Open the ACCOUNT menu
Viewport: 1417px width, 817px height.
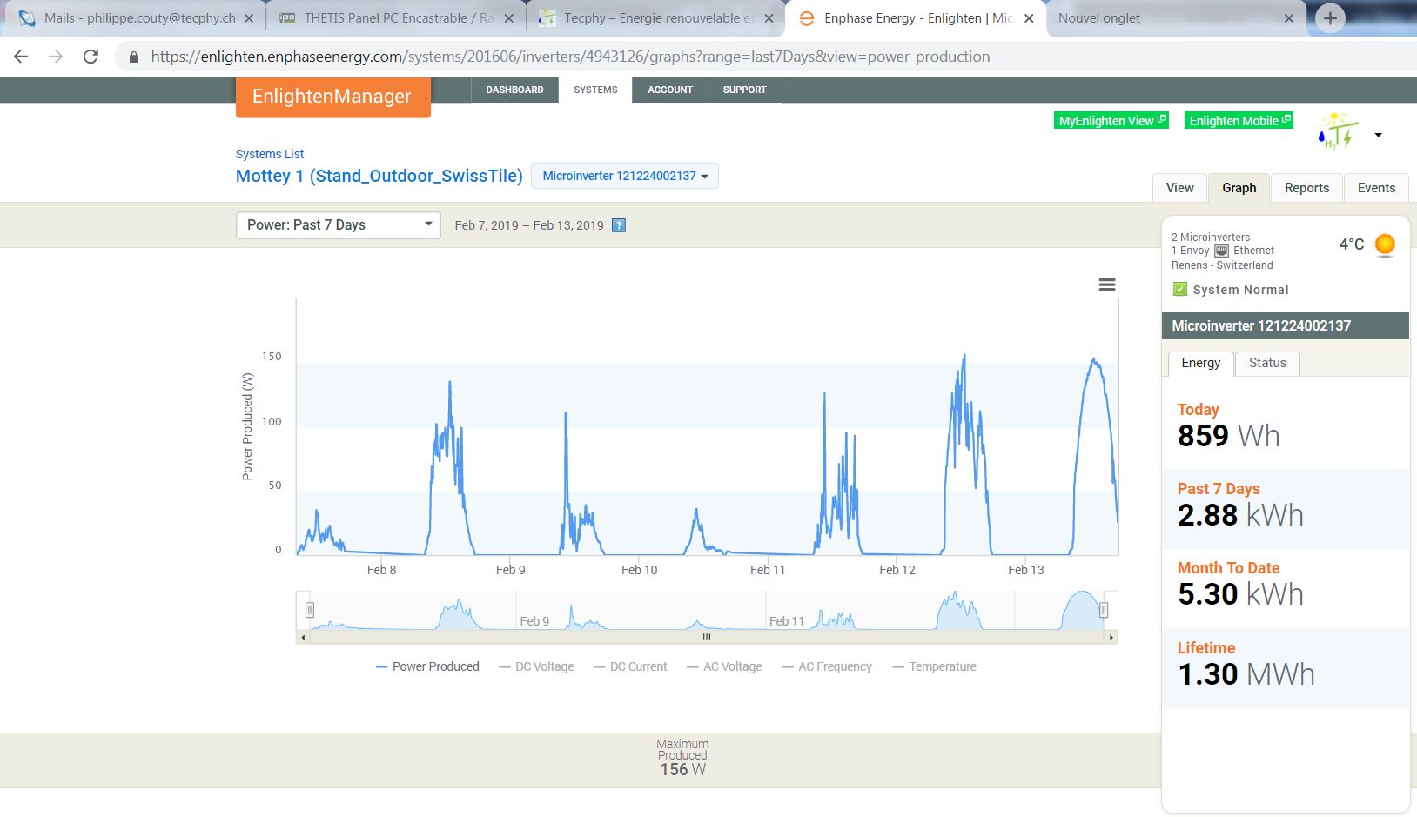coord(670,90)
